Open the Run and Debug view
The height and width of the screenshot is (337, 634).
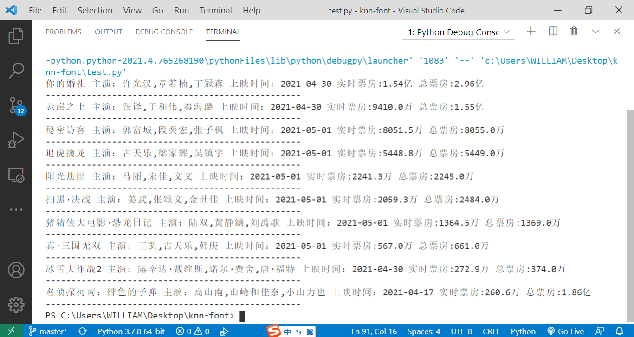pyautogui.click(x=16, y=140)
